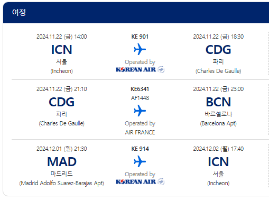Click the 여정 header title
The image size is (269, 200).
click(19, 13)
